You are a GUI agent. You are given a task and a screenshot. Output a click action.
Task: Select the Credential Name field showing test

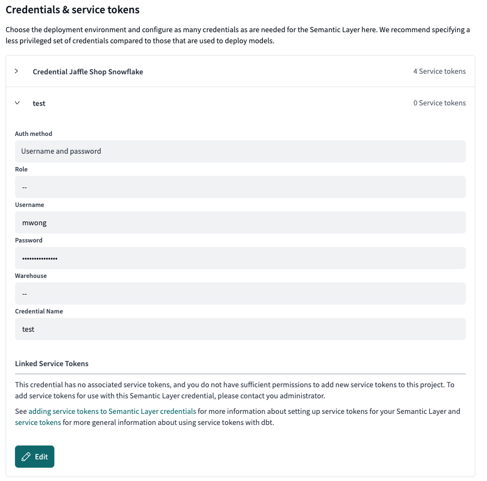pyautogui.click(x=240, y=328)
